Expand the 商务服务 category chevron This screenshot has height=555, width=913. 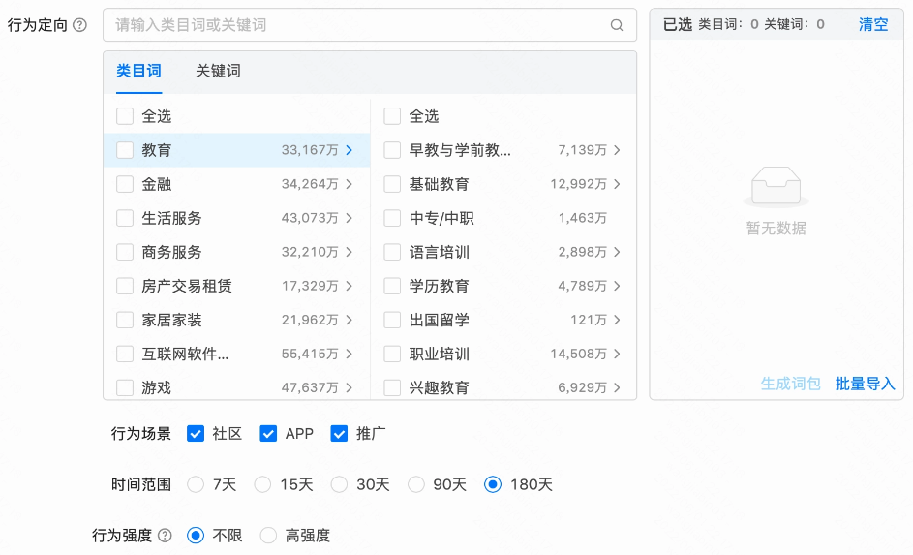tap(350, 252)
